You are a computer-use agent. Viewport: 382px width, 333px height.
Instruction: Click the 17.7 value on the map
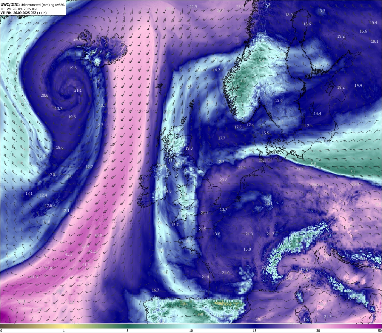pyautogui.click(x=221, y=138)
